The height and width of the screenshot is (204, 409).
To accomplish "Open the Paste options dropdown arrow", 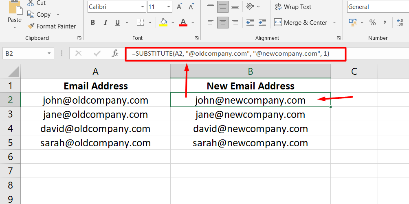I will [x=15, y=27].
